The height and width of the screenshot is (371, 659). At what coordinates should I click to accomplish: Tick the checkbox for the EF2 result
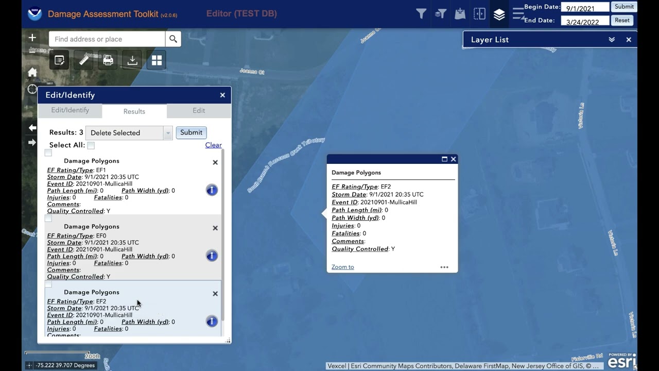click(x=48, y=283)
